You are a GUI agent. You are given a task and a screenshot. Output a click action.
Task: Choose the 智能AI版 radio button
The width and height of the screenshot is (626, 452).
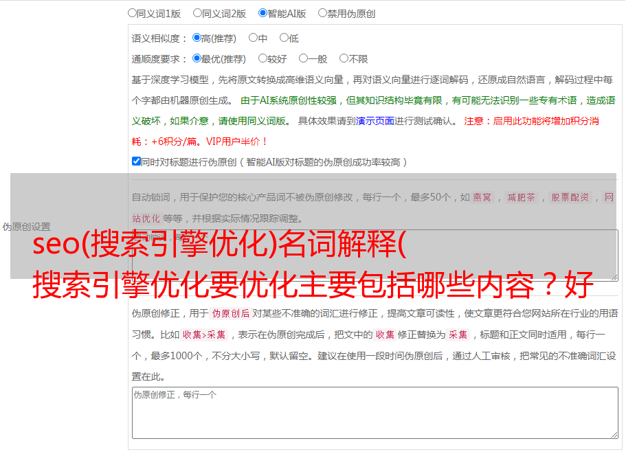[x=262, y=13]
